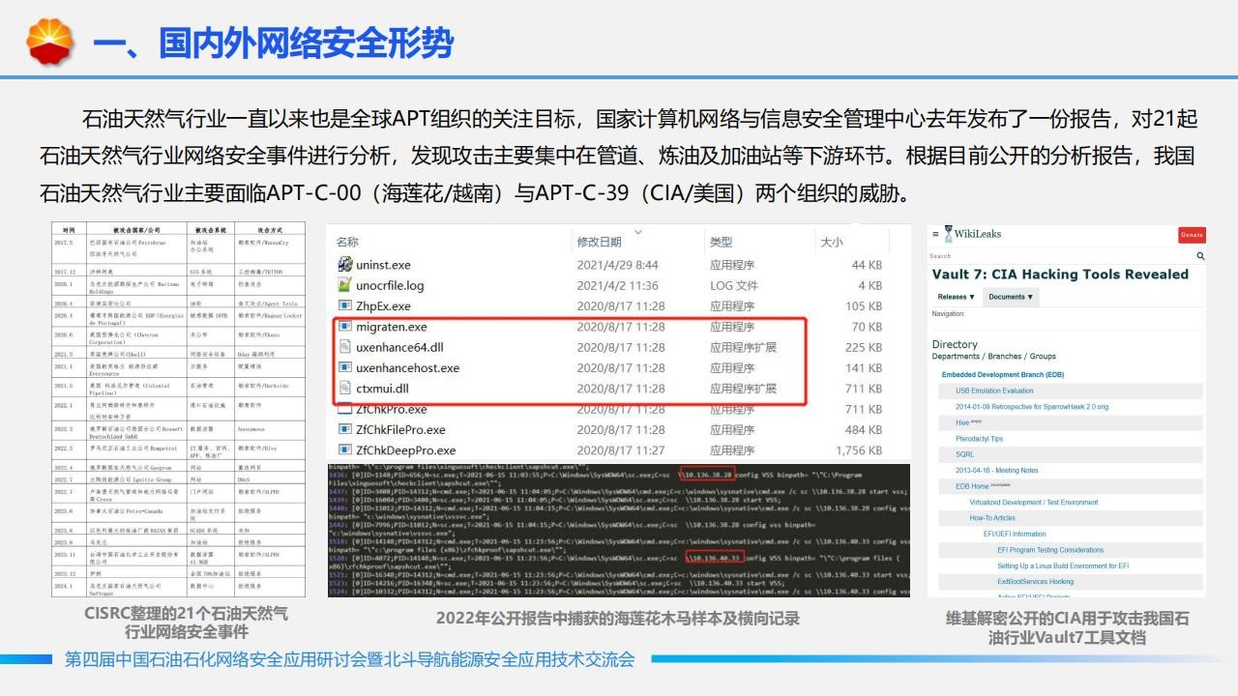Screen dimensions: 1238x696
Task: Click the red Donate button
Action: coord(1192,235)
